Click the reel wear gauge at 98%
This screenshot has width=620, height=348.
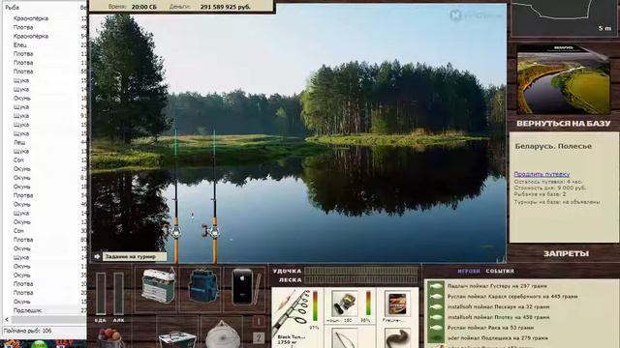[368, 303]
